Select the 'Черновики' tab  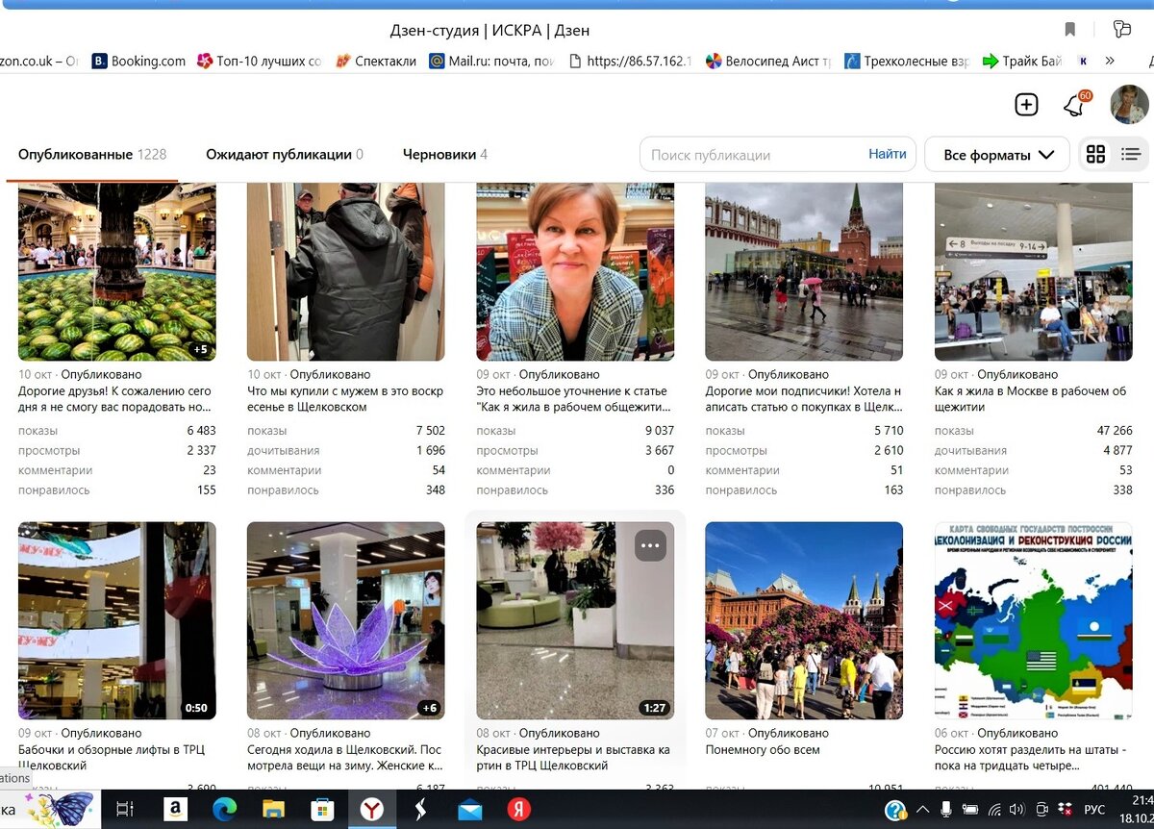click(445, 154)
